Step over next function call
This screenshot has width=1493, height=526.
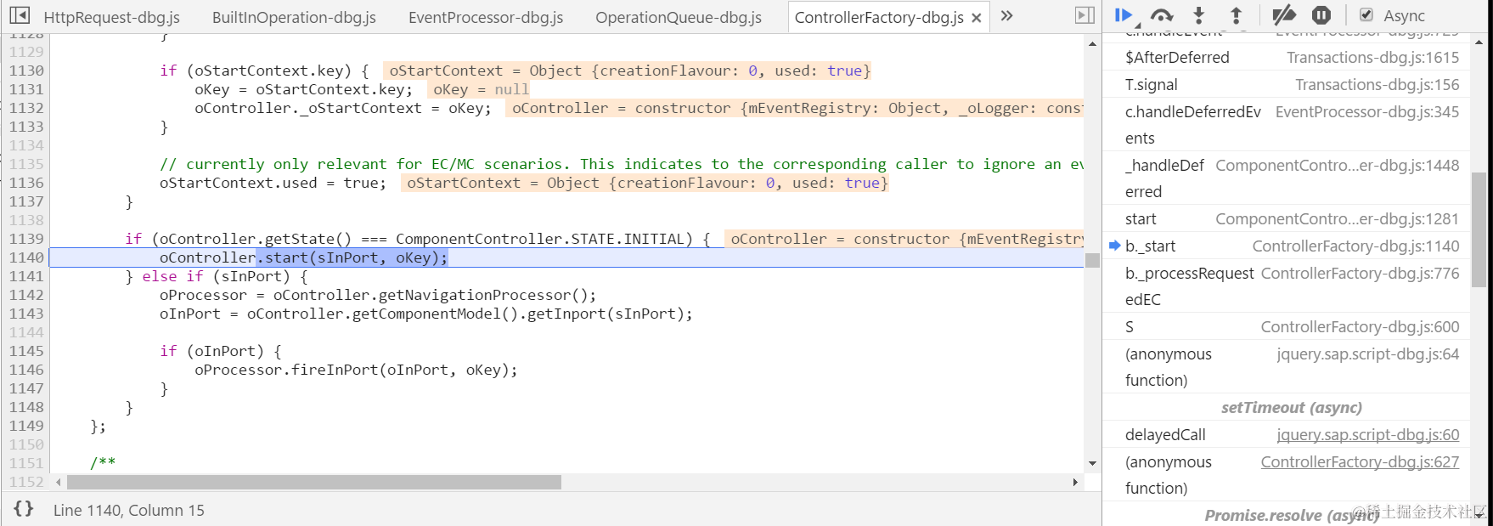point(1162,15)
